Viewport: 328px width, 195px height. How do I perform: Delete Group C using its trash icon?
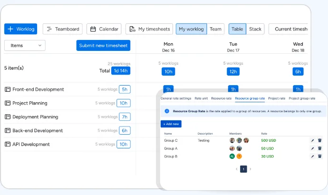coord(320,140)
